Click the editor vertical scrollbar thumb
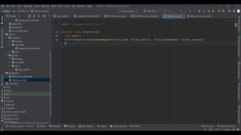The image size is (241, 135). pos(236,25)
